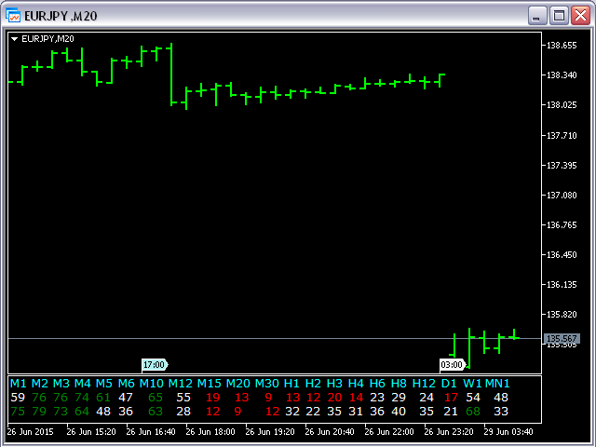The height and width of the screenshot is (447, 596).
Task: Click the H1 timeframe label
Action: click(291, 383)
